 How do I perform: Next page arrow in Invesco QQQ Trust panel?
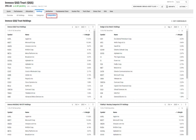[89, 31]
